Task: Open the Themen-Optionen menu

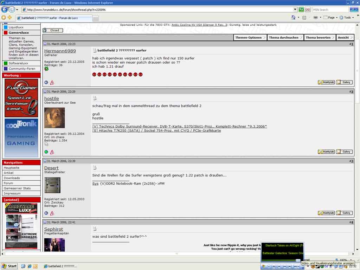Action: [250, 37]
